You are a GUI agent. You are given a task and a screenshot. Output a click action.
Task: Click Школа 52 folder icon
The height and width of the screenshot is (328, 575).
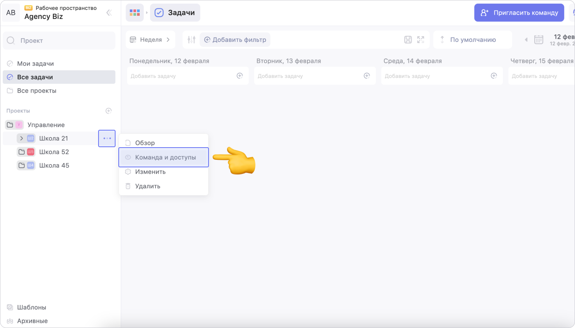pyautogui.click(x=22, y=152)
